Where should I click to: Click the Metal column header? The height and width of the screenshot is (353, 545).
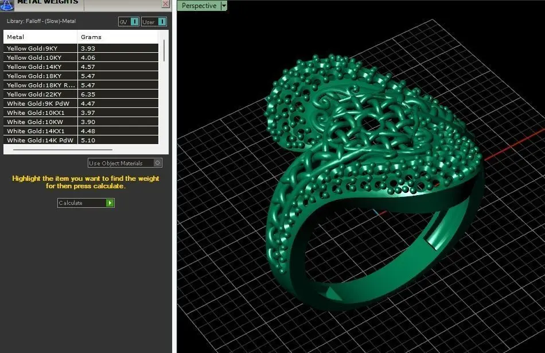[40, 37]
